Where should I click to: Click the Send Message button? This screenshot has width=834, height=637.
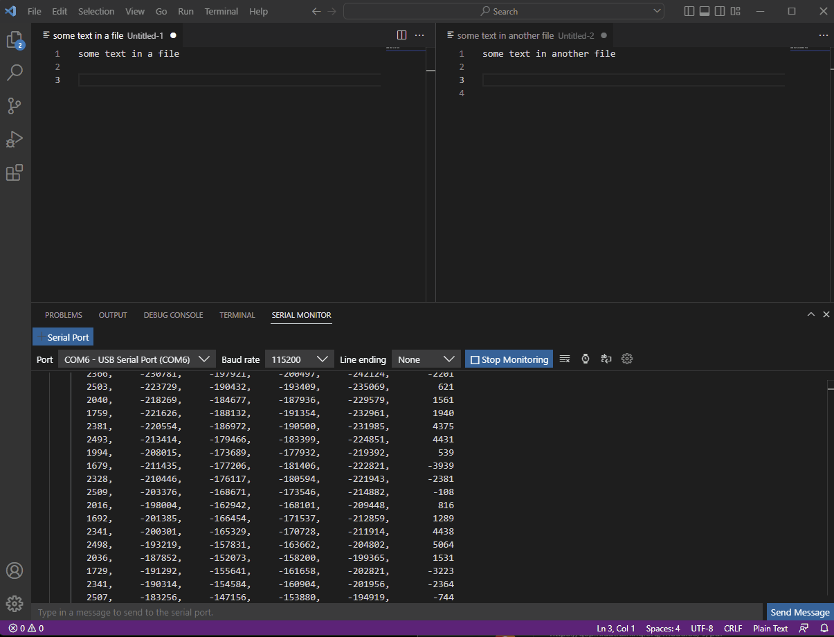pos(800,612)
